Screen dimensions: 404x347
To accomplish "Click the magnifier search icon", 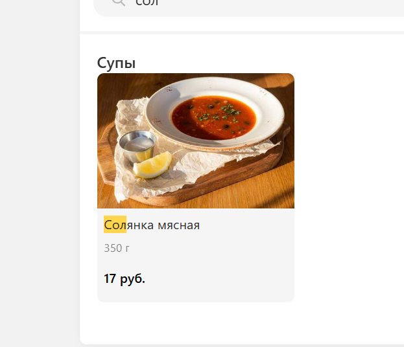I will coord(119,2).
